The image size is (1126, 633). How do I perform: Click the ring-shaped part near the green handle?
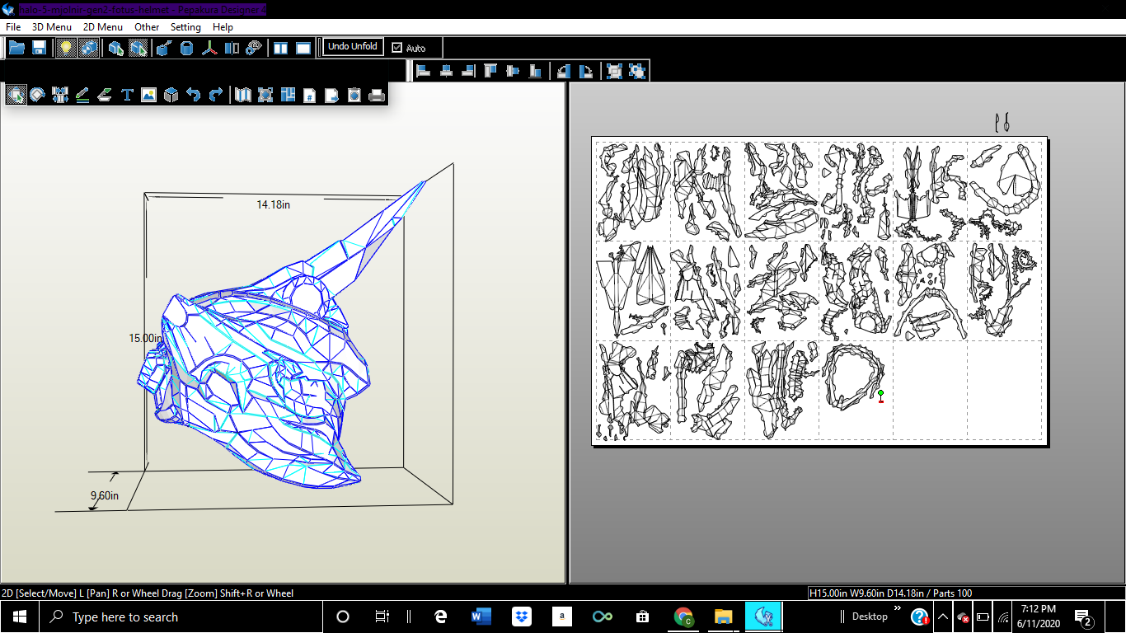(852, 377)
